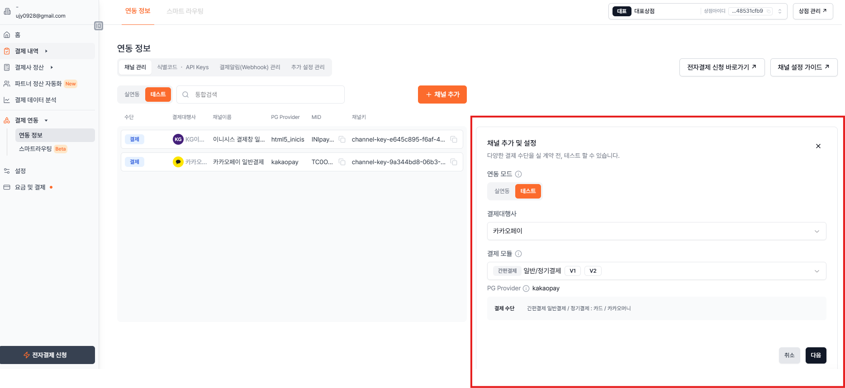Select 연동 정보 in the sidebar
845x388 pixels.
(x=55, y=135)
